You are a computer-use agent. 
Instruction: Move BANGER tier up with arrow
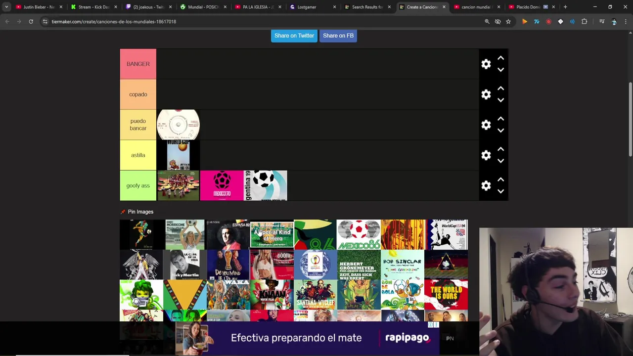(500, 58)
